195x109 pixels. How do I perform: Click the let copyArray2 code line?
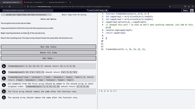point(129,19)
